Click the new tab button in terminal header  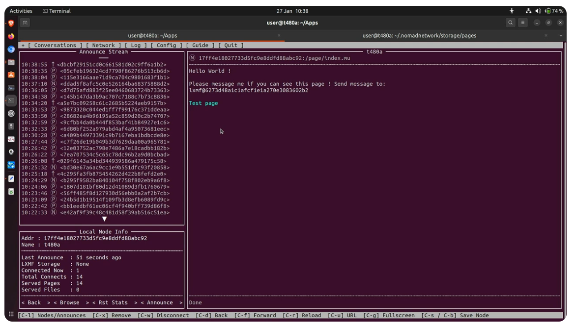25,23
